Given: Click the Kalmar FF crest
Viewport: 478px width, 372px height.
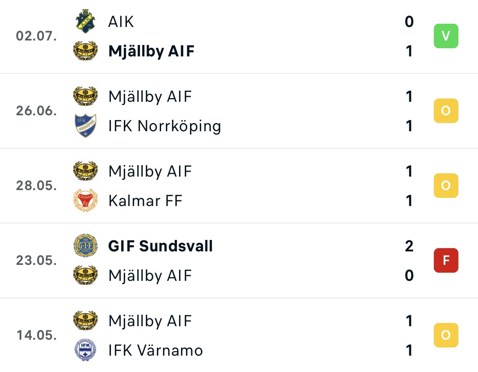Looking at the screenshot, I should coord(85,200).
